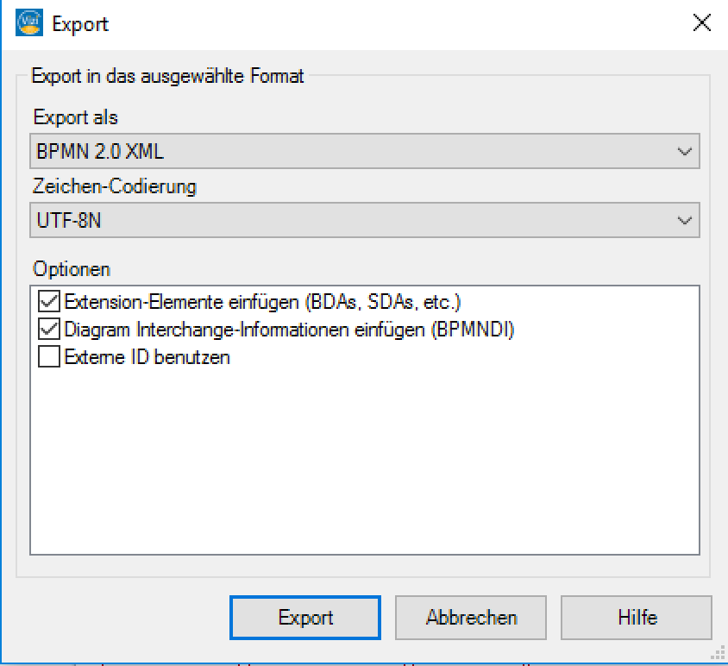Screen dimensions: 728x666
Task: Click the BPMN 2.0 XML dropdown arrow
Action: pyautogui.click(x=684, y=152)
